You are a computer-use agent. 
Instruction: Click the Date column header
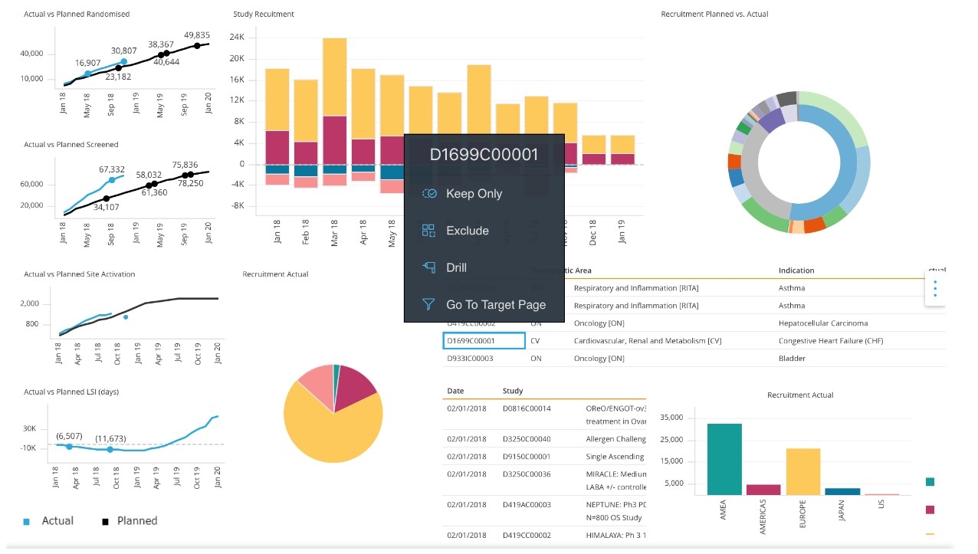[x=455, y=391]
